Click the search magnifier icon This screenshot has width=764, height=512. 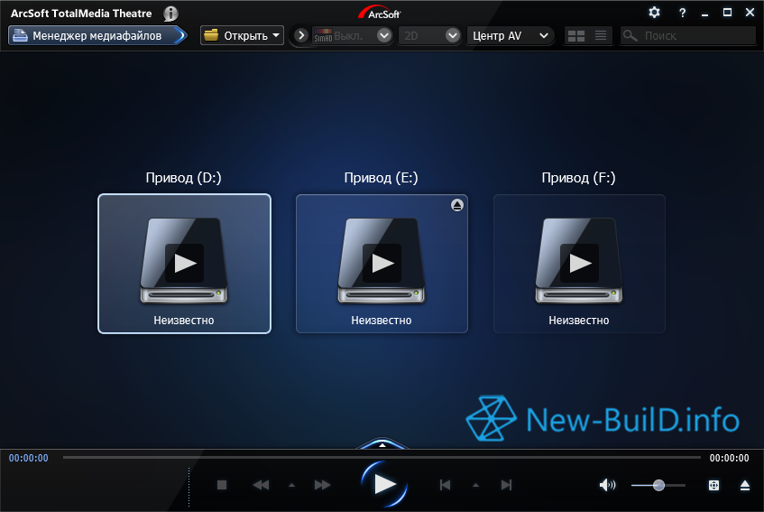[x=630, y=35]
